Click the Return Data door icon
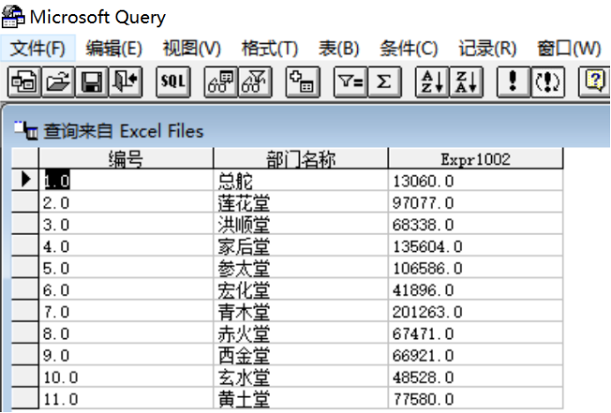Viewport: 611px width, 413px height. [125, 82]
